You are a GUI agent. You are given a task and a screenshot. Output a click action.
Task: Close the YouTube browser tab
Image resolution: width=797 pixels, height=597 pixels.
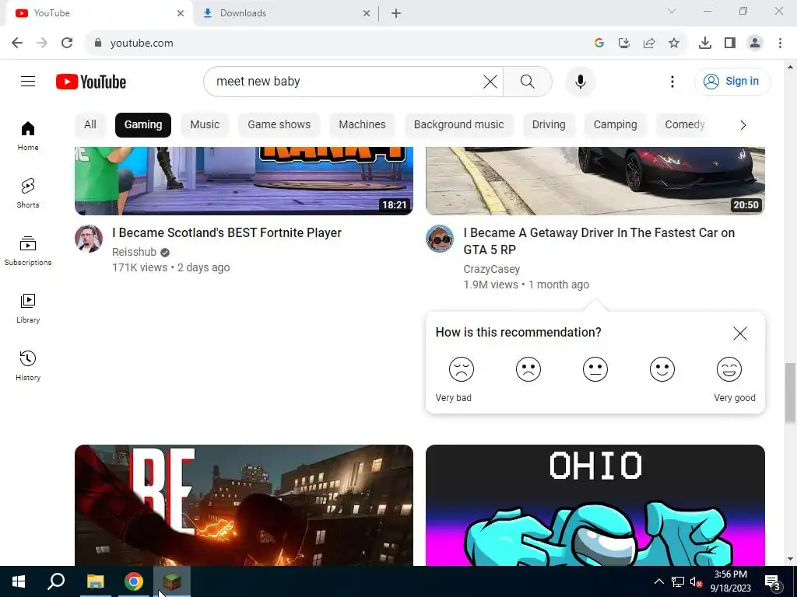coord(181,13)
